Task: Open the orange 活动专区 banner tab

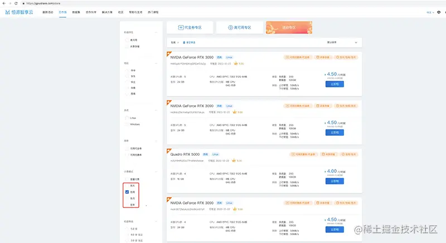Action: pos(289,27)
